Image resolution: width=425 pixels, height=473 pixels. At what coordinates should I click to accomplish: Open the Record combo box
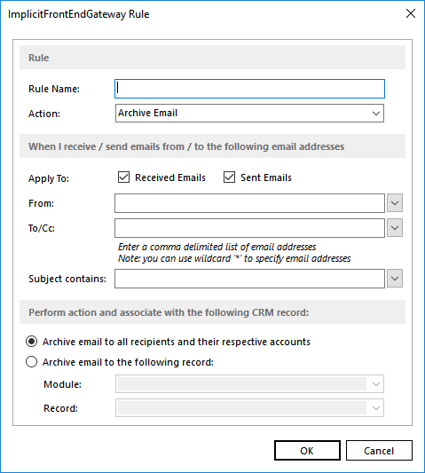pyautogui.click(x=249, y=408)
